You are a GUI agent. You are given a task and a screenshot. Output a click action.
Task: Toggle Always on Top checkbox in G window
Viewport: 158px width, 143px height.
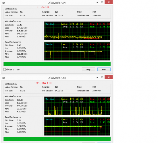pyautogui.click(x=5, y=69)
